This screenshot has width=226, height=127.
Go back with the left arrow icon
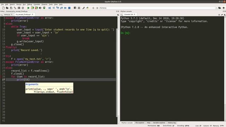pyautogui.click(x=93, y=8)
